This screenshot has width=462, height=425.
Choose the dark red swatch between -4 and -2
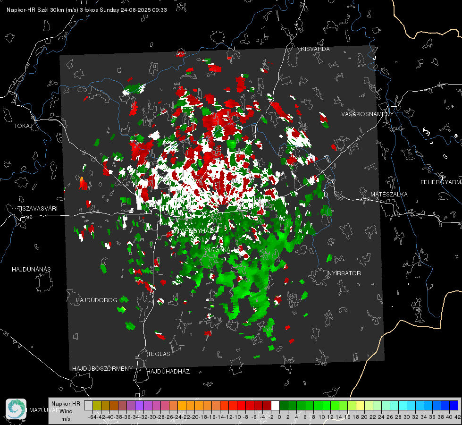[x=267, y=405]
